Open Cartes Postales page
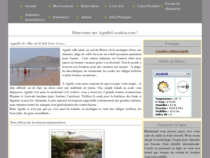The height and width of the screenshot is (158, 210). 148,6
